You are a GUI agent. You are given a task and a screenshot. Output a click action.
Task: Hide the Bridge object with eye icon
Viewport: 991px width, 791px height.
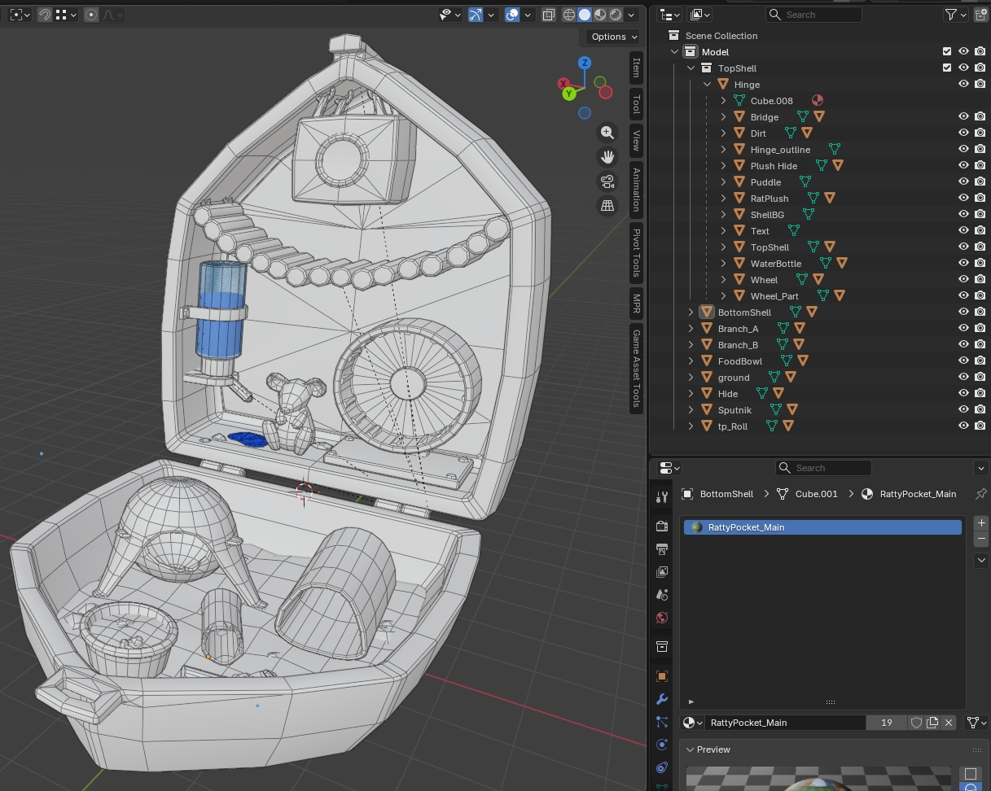pyautogui.click(x=963, y=116)
